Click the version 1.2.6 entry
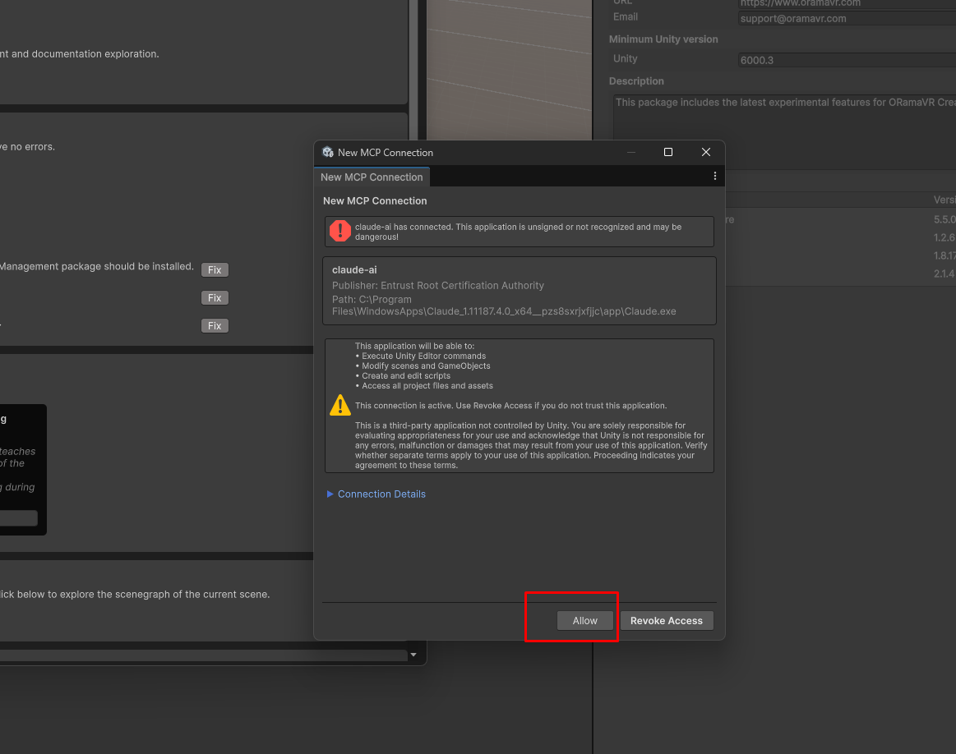 [944, 237]
